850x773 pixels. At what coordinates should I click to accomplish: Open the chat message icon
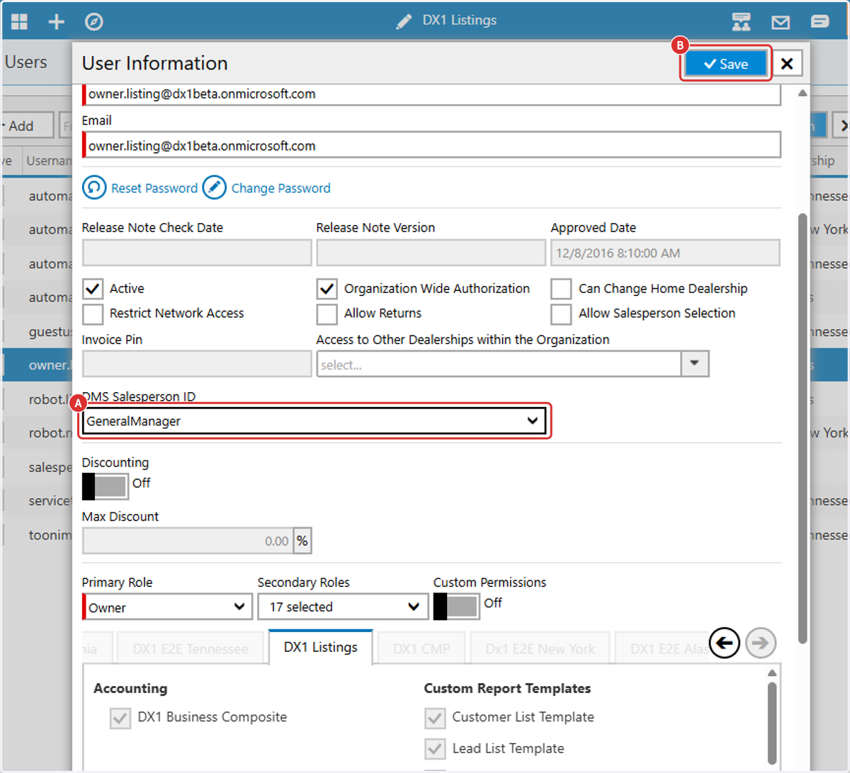[x=820, y=21]
